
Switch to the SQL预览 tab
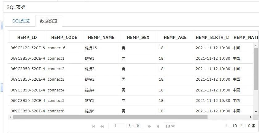[21, 21]
